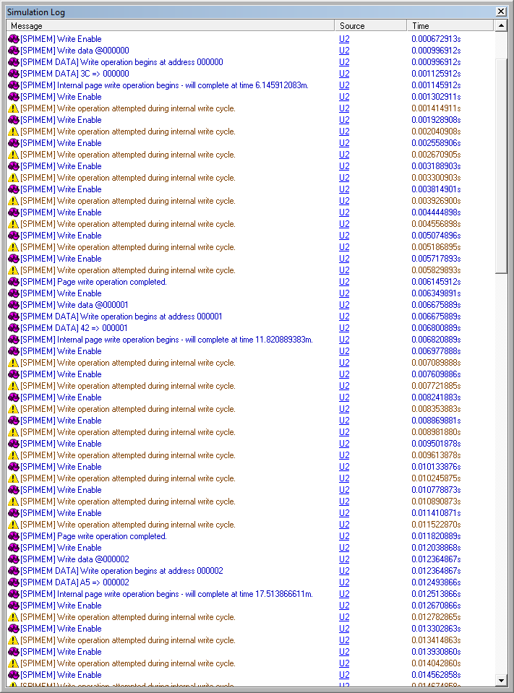Click the warning icon at time 0.008981880s
The height and width of the screenshot is (693, 514).
point(13,432)
